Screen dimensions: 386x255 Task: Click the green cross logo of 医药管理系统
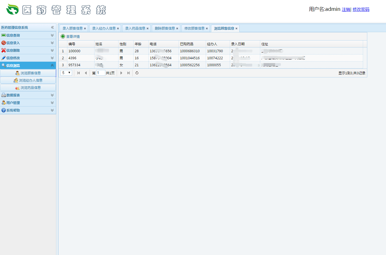click(x=12, y=9)
